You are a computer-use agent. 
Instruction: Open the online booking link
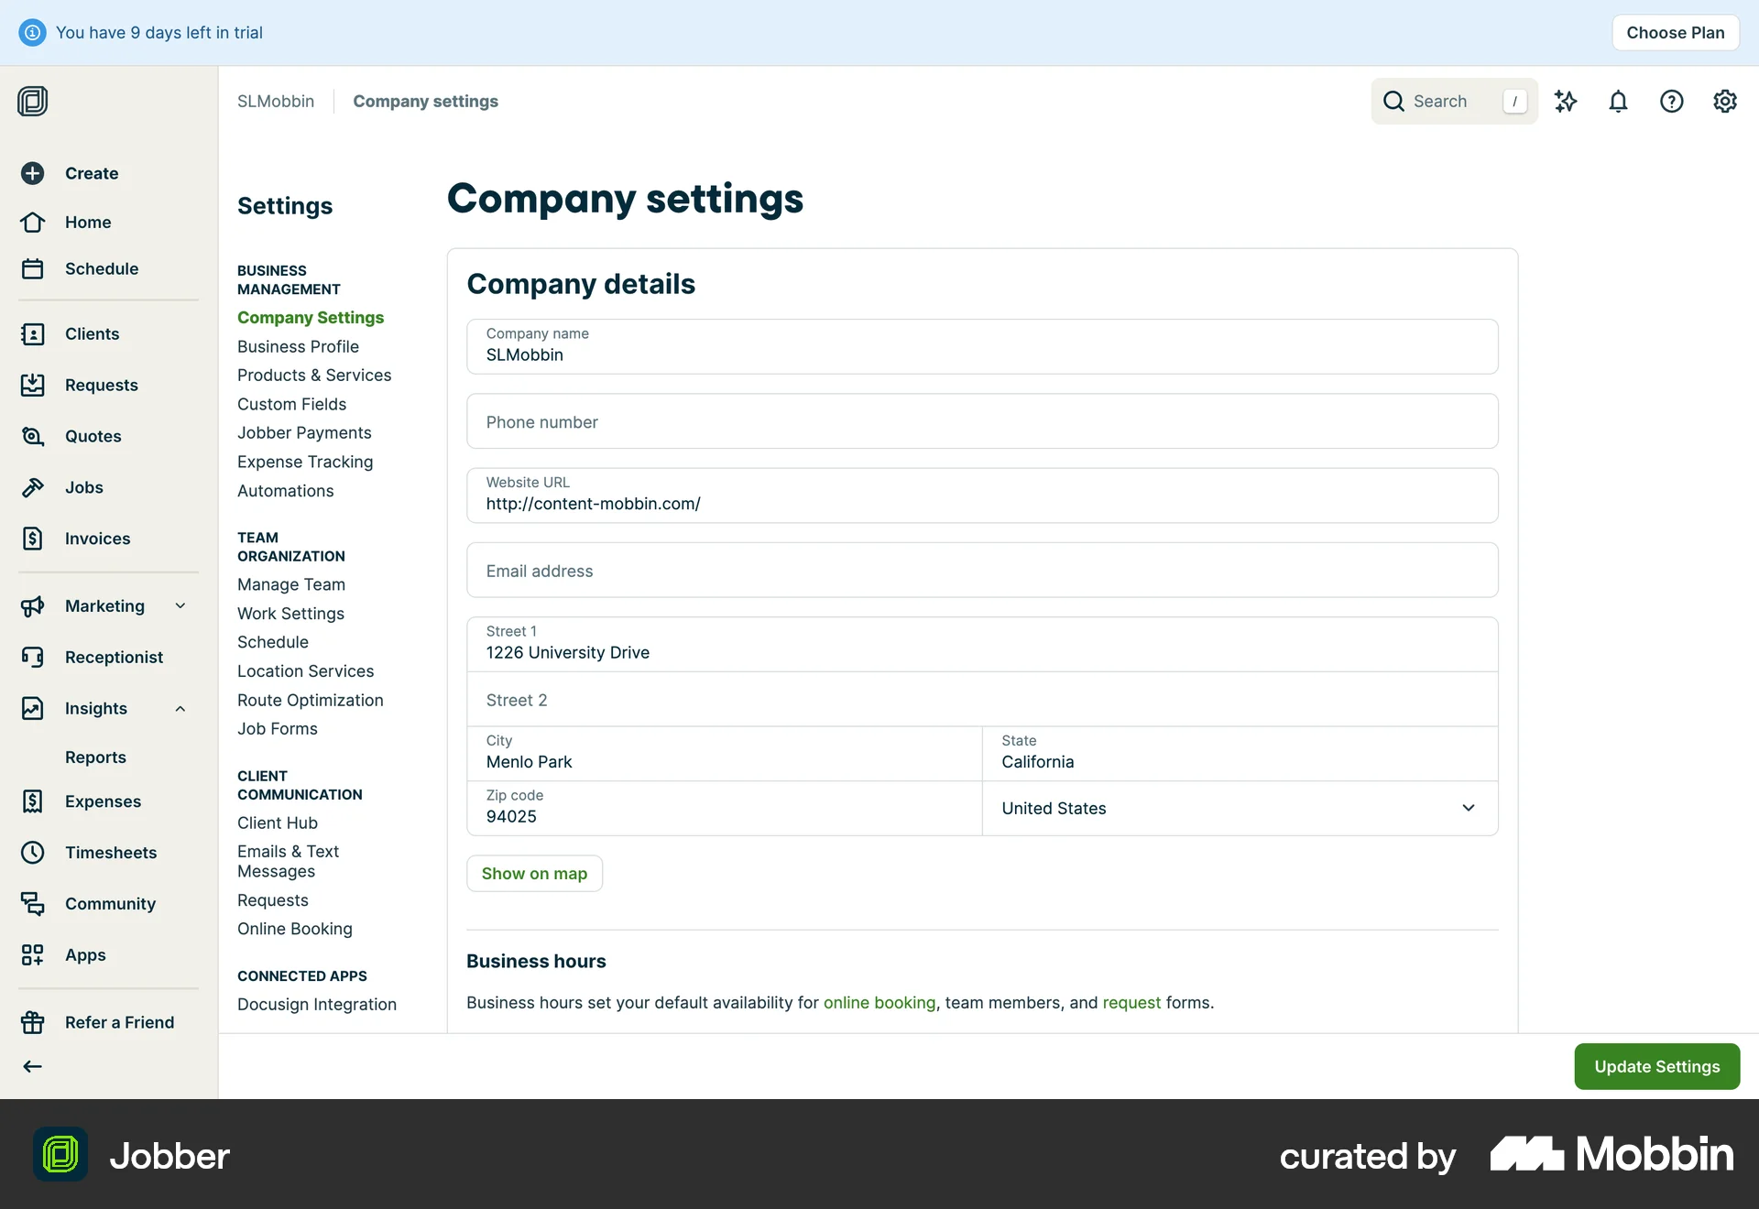[x=879, y=1002]
